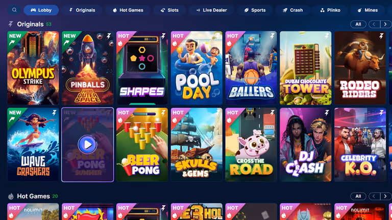Image resolution: width=392 pixels, height=220 pixels.
Task: Open the search magnifier icon
Action: coord(14,10)
